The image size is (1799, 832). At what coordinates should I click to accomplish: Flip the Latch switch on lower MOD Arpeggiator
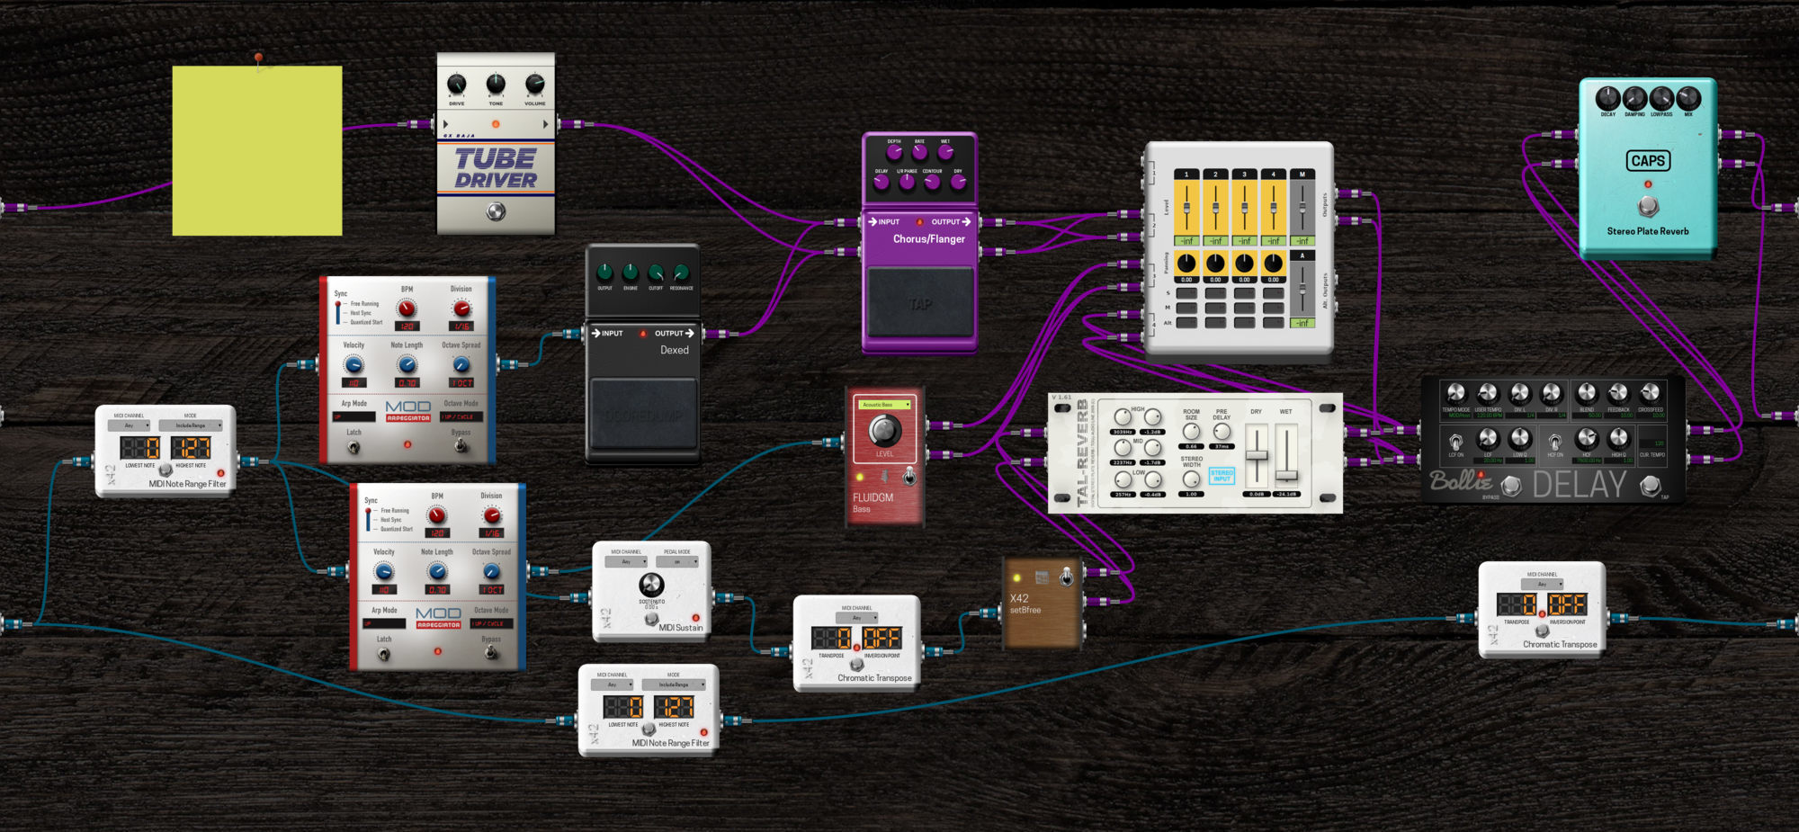(384, 654)
